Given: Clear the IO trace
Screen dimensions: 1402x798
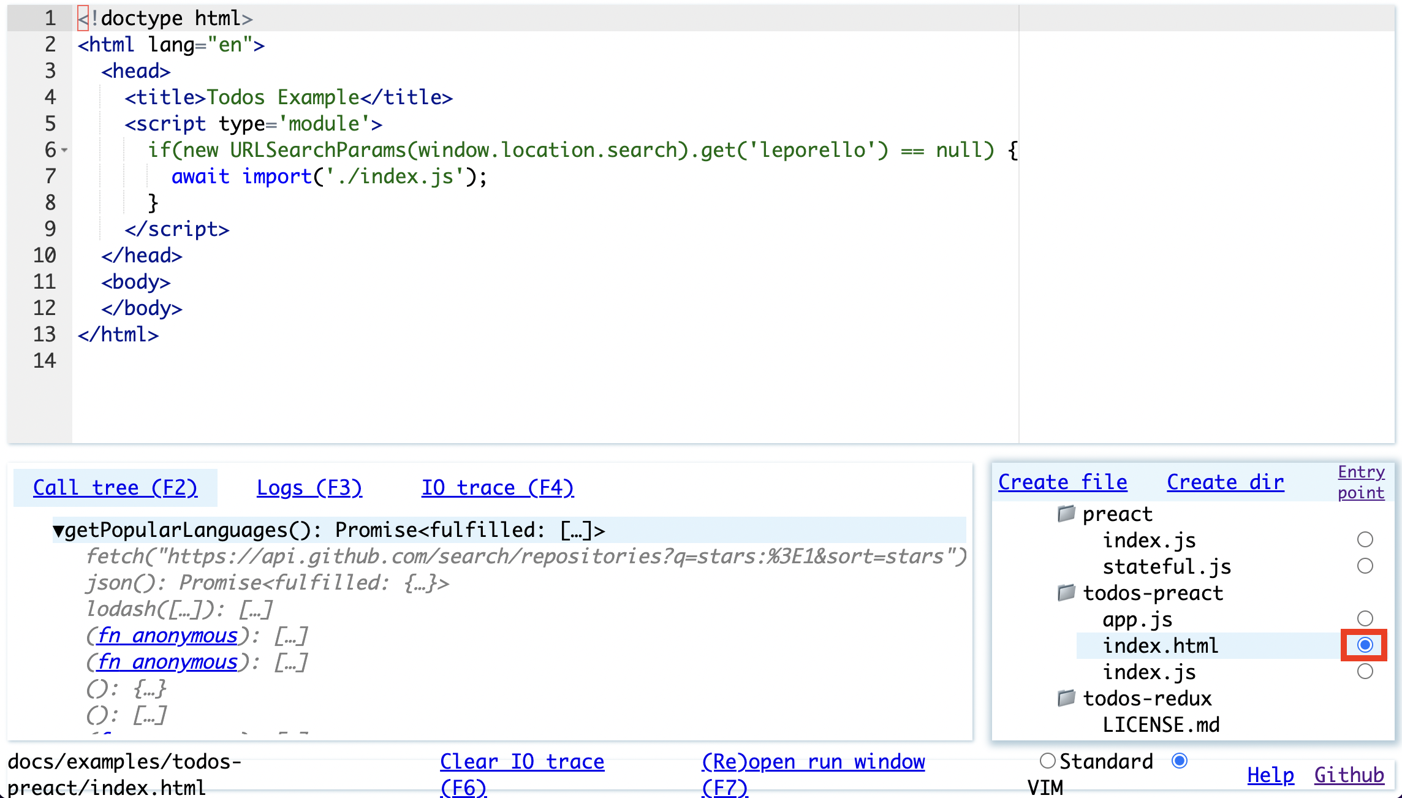Looking at the screenshot, I should click(x=521, y=762).
